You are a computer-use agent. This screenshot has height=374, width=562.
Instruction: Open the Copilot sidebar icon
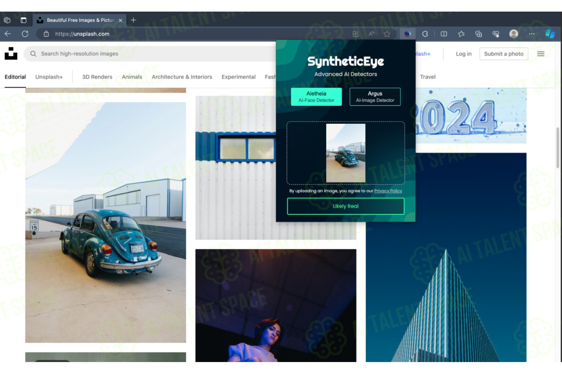pos(550,34)
